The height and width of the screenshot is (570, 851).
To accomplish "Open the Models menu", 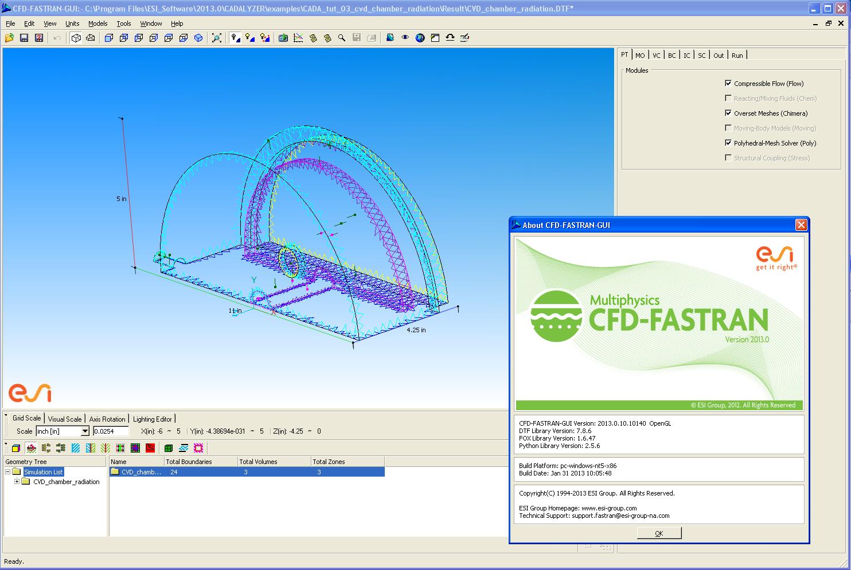I will 97,23.
